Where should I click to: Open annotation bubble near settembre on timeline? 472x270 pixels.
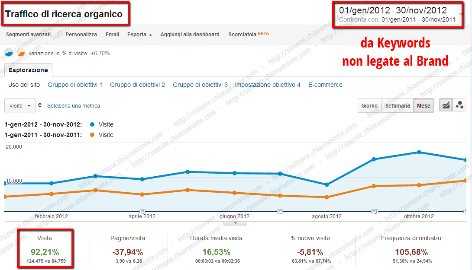tap(374, 211)
